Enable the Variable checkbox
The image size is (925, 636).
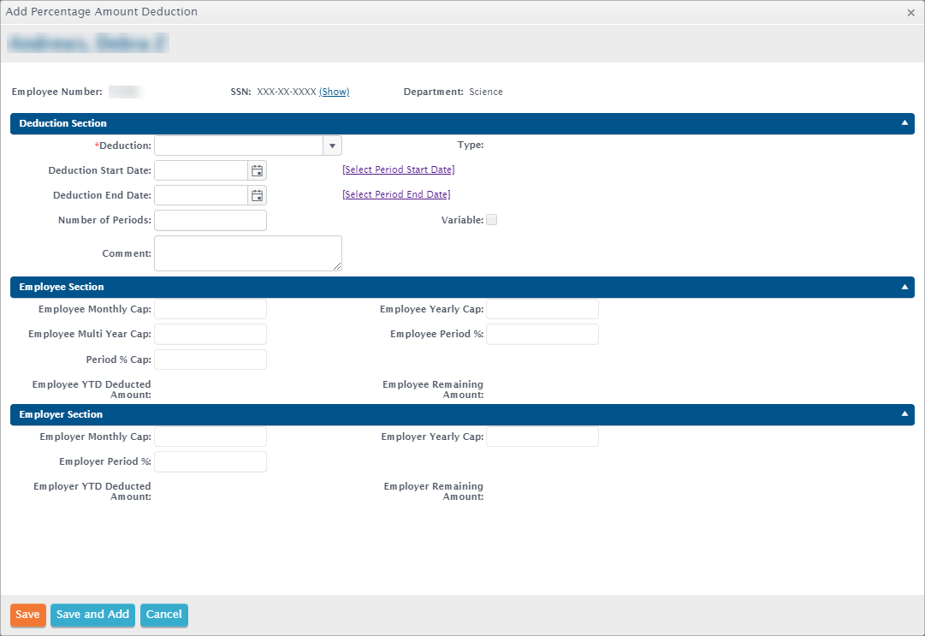[491, 220]
